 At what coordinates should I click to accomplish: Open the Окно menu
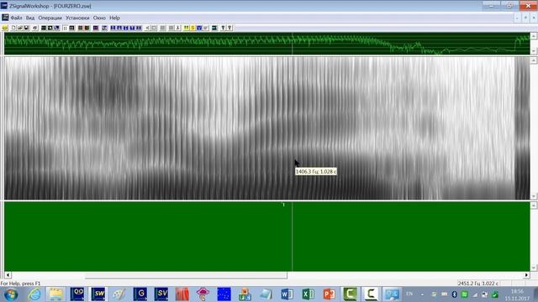pos(99,18)
